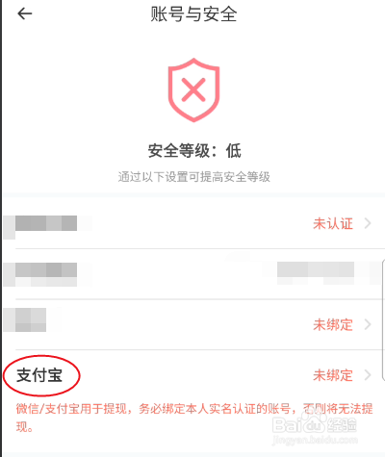The width and height of the screenshot is (385, 457).
Task: Click the jingyan.baidu.com watermark link
Action: 315,441
